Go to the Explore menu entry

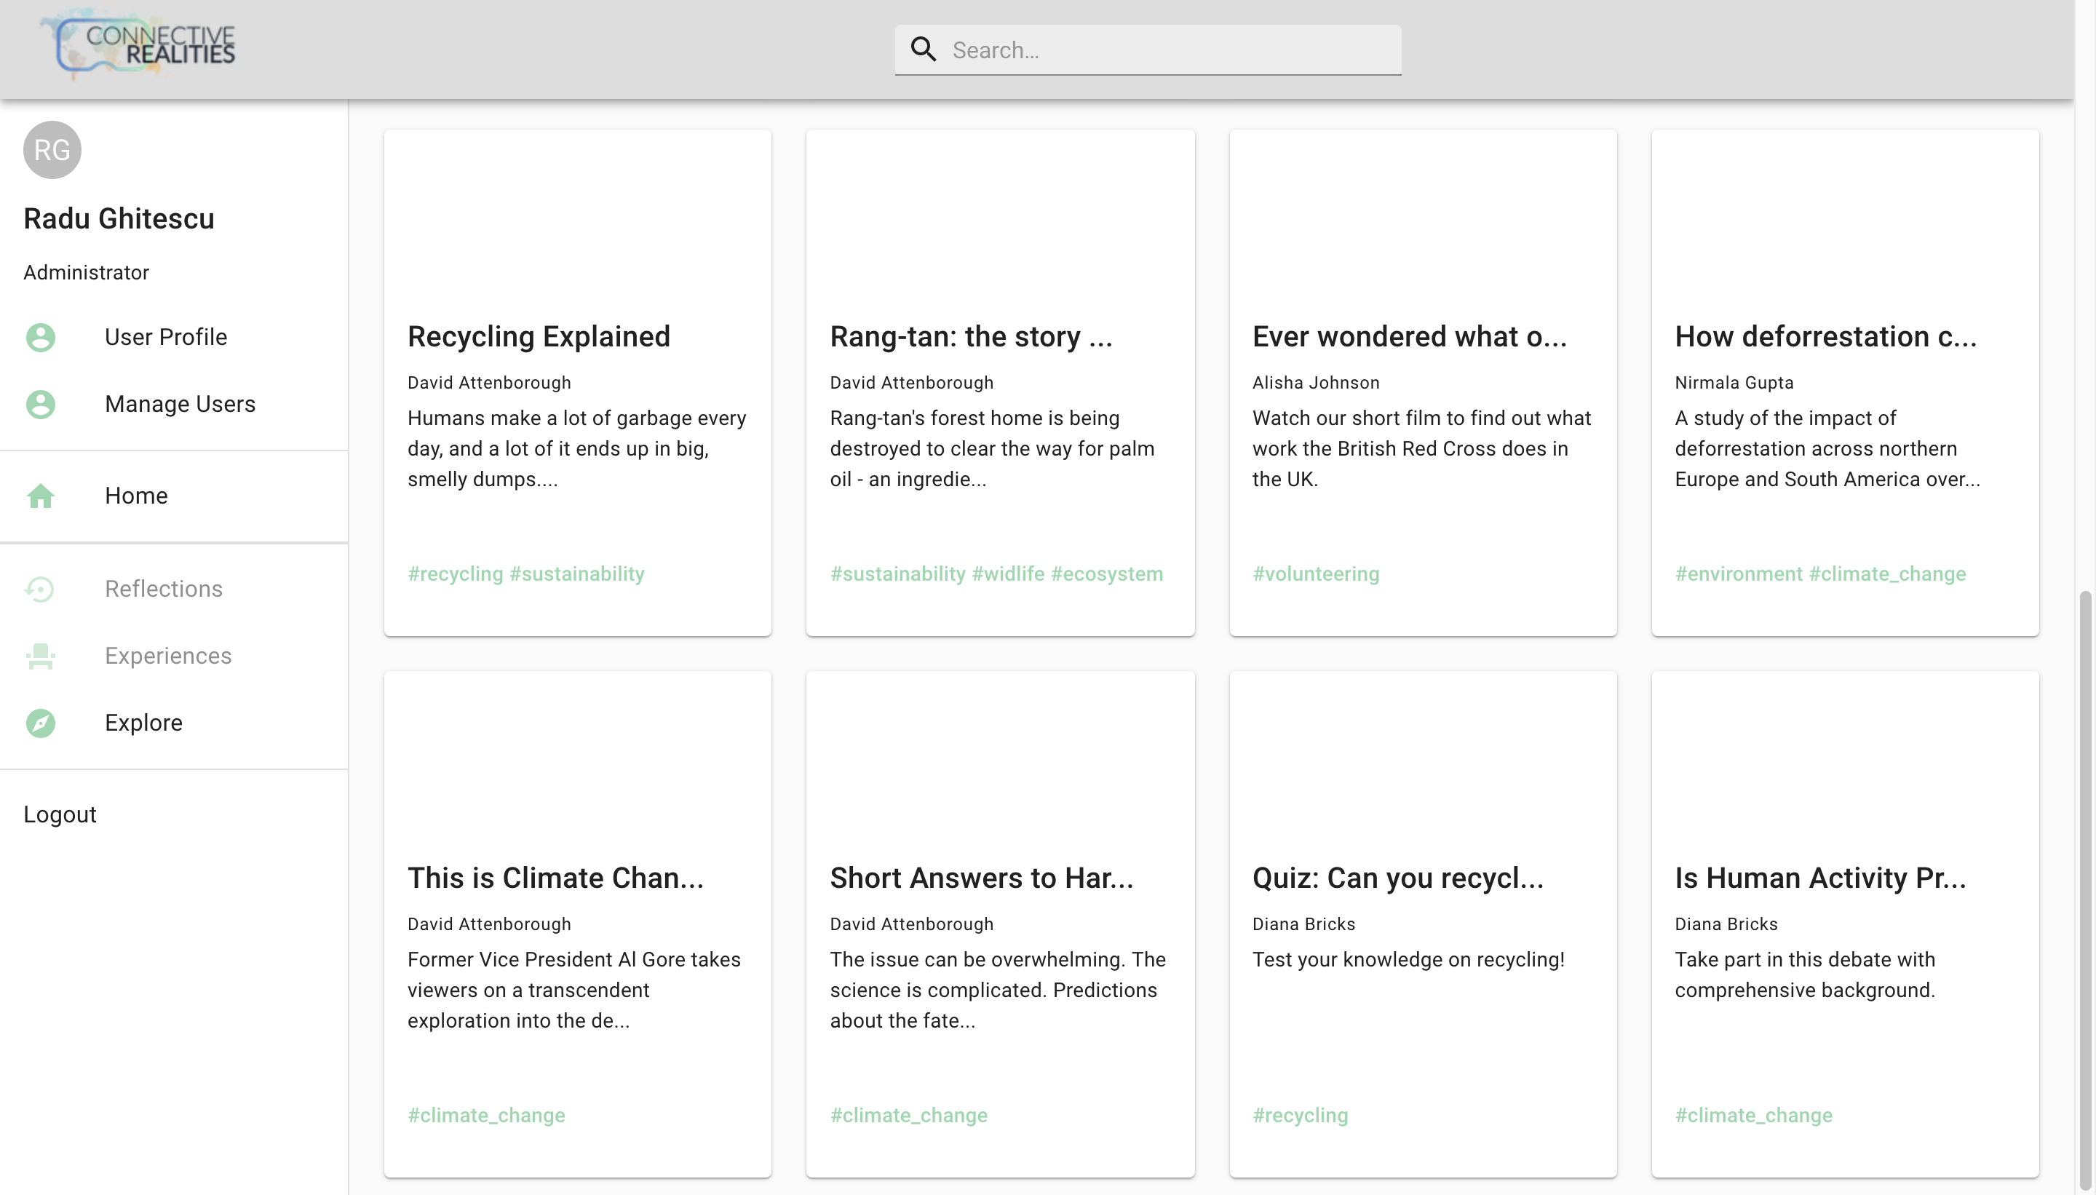(143, 723)
